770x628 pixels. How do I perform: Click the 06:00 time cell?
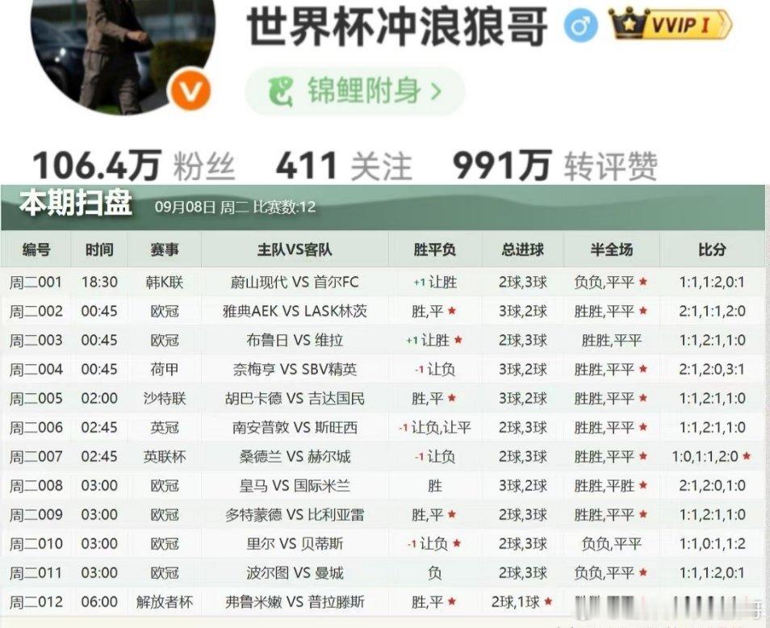tap(99, 601)
